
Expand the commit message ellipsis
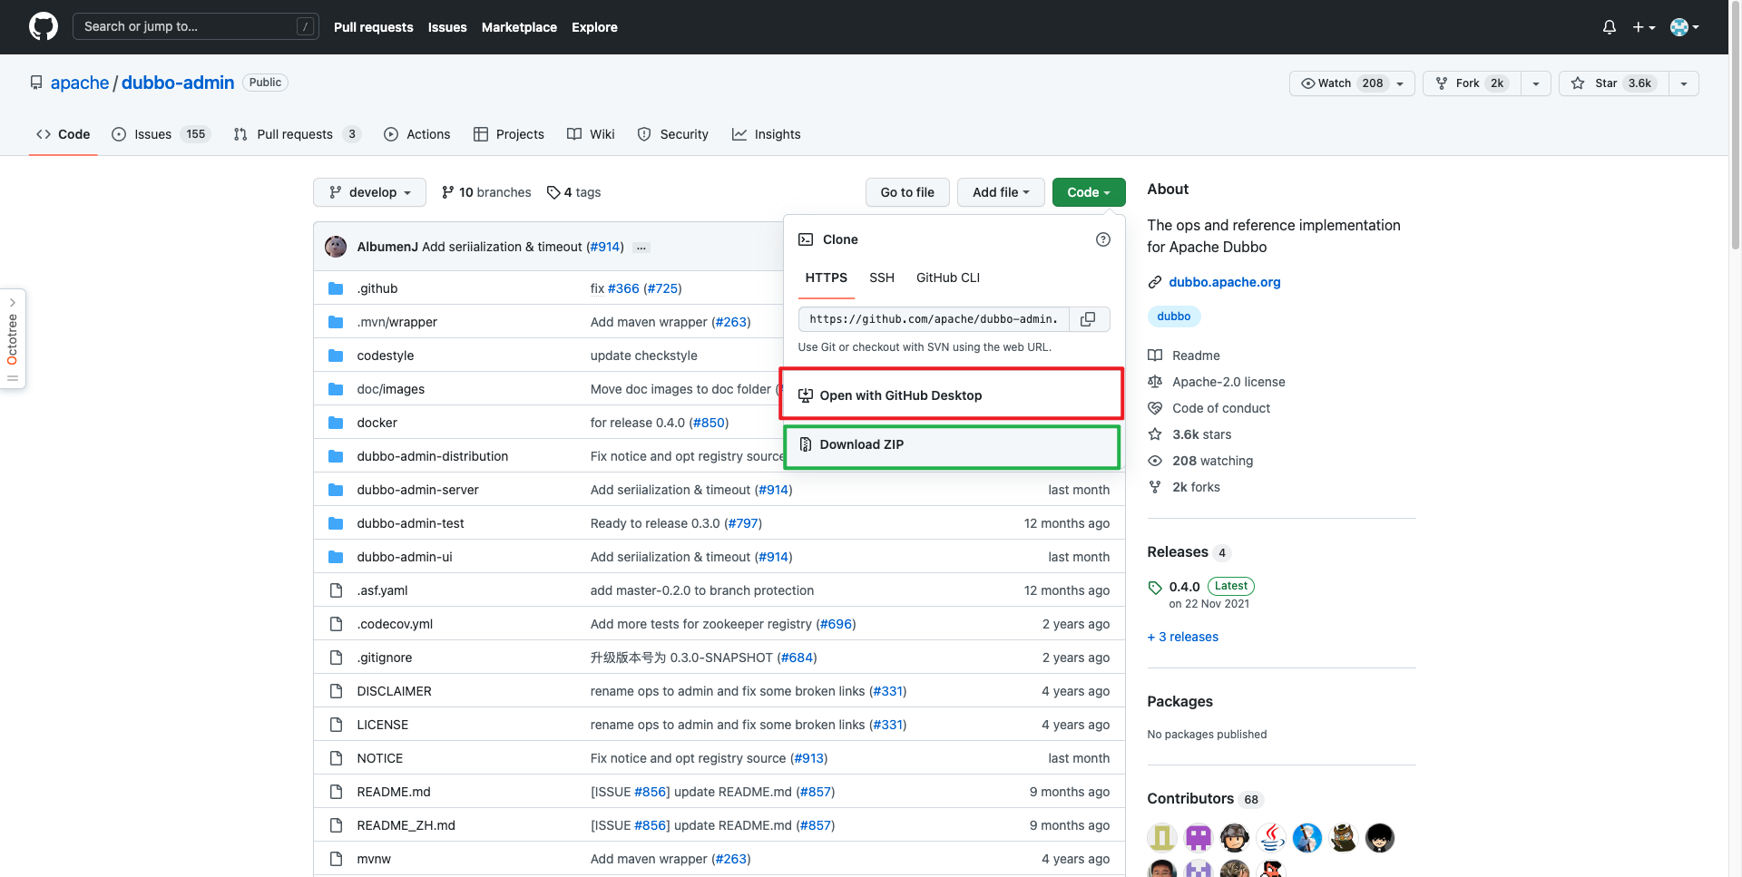point(641,248)
